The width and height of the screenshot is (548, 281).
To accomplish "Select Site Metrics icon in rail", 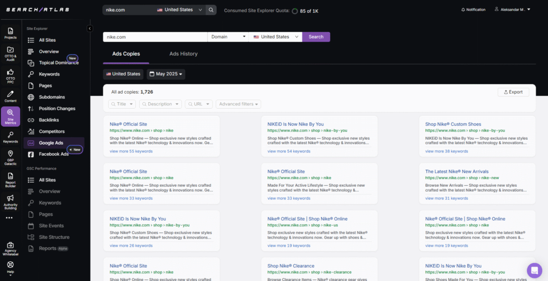I will (x=11, y=116).
